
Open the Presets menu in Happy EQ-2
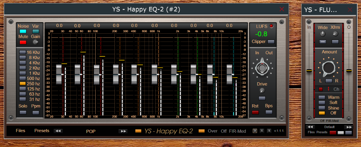pos(42,131)
